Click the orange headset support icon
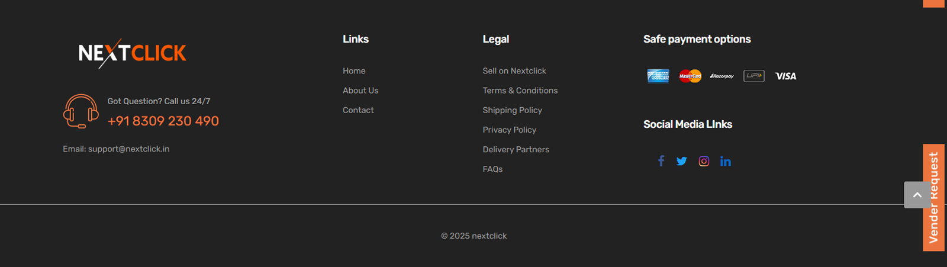Screen dimensions: 947x267 coord(80,111)
